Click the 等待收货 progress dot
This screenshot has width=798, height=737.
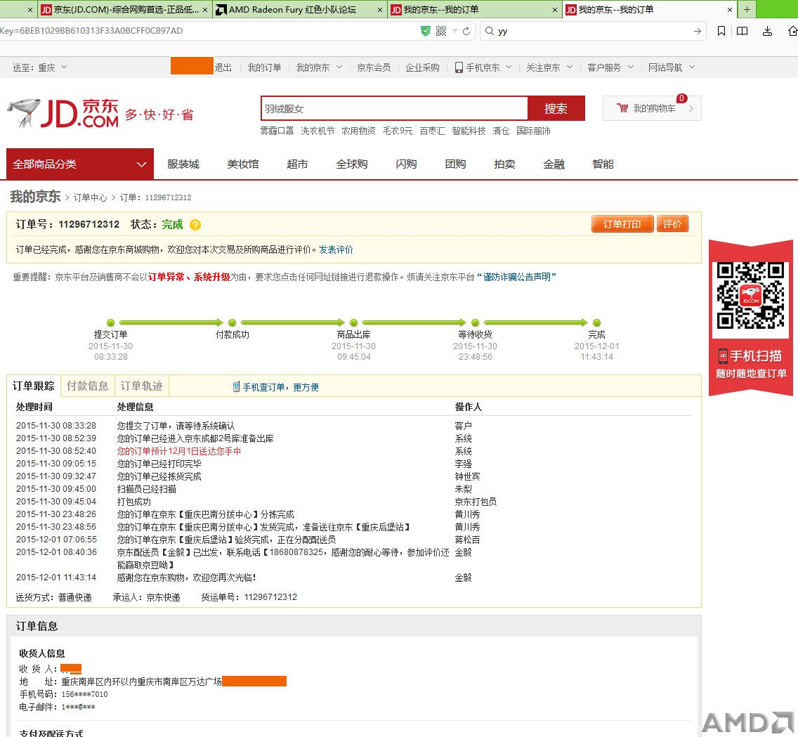(476, 322)
